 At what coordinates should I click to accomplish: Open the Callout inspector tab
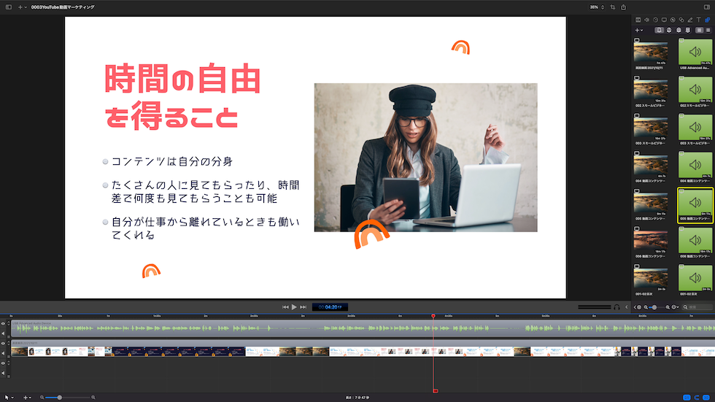(673, 20)
